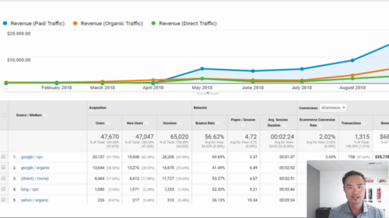This screenshot has width=389, height=218.
Task: Click the Ecommerce Conversion Rate help icon
Action: click(320, 125)
